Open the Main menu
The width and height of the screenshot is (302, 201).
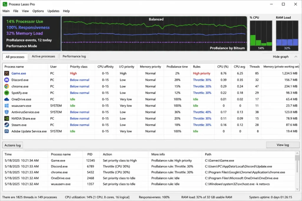(6, 11)
